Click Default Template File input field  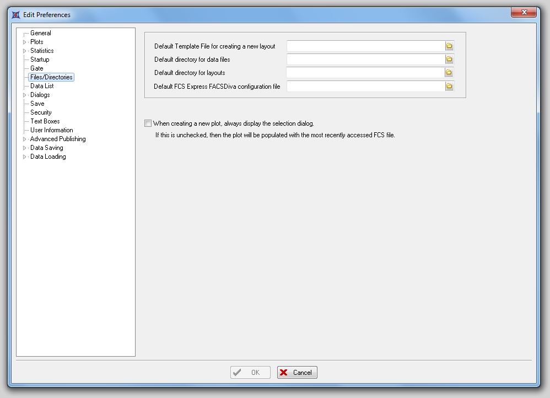365,46
